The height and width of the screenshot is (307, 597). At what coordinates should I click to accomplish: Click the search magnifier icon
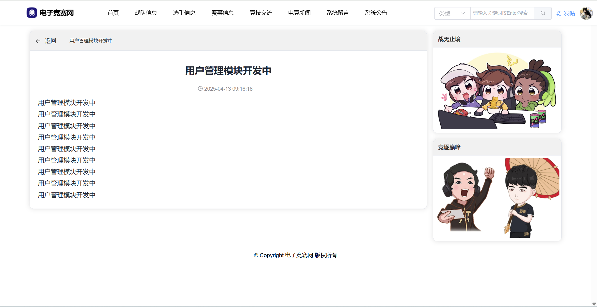pos(543,13)
